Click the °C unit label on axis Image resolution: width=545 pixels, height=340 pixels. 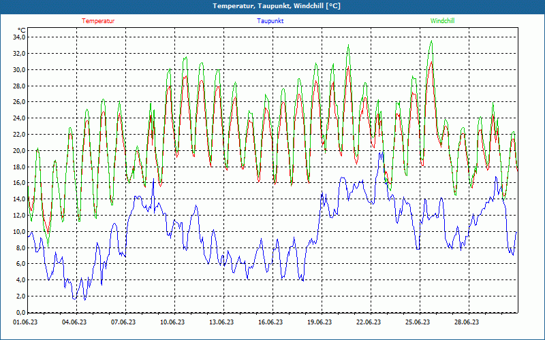pyautogui.click(x=22, y=31)
